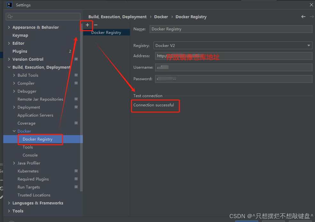Select Remote Jar Repositories item
The image size is (315, 222).
pos(41,99)
